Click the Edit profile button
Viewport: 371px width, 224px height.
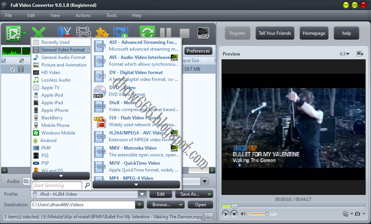click(161, 194)
